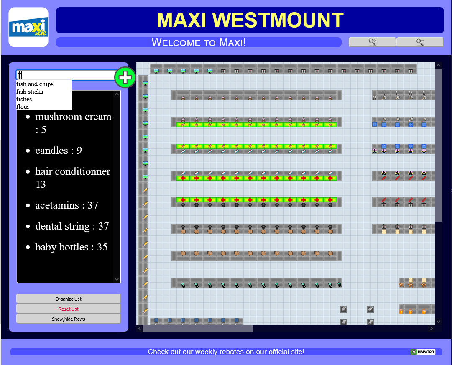The width and height of the screenshot is (452, 365).
Task: Click the green plus add-item button
Action: (x=125, y=77)
